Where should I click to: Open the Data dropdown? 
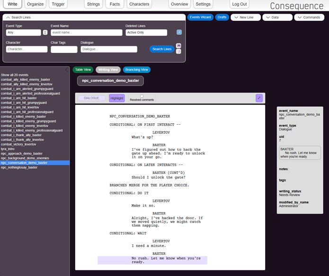click(x=277, y=17)
